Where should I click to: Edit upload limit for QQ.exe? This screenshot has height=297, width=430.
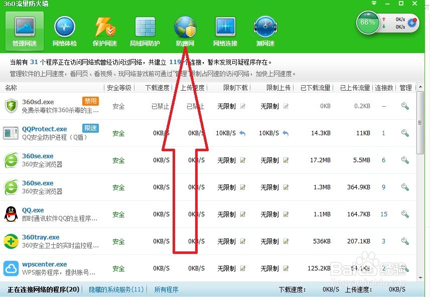coord(286,214)
